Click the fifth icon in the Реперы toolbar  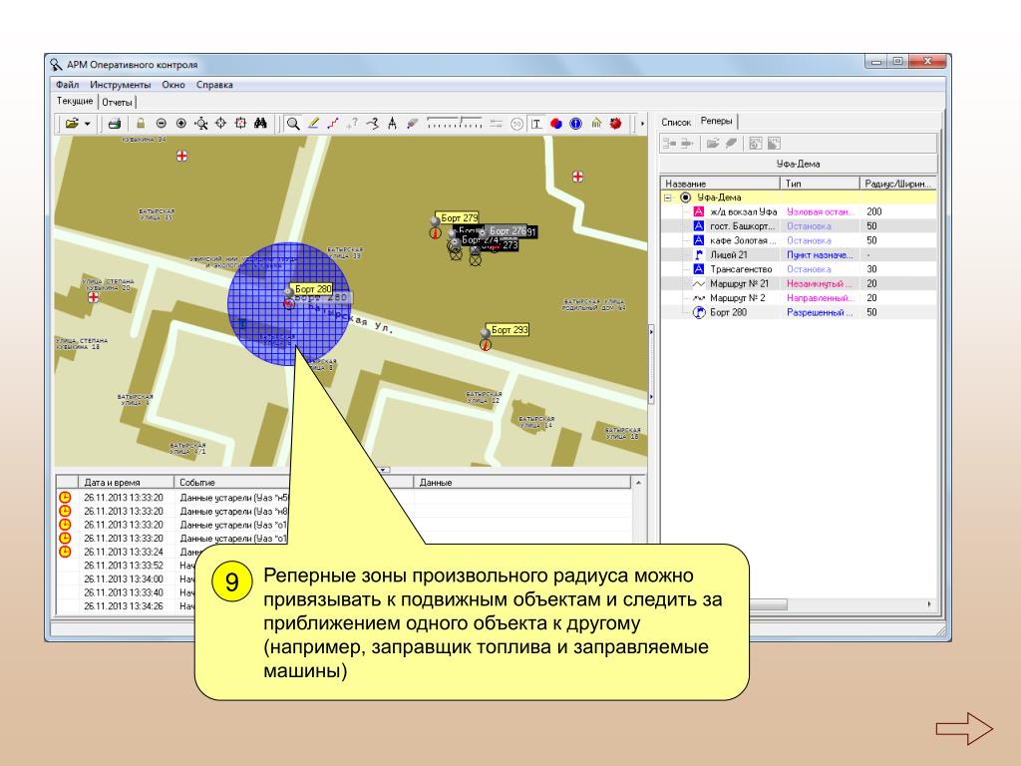tap(756, 144)
